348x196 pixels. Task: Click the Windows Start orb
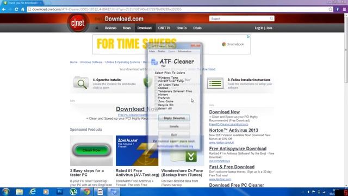point(5,192)
